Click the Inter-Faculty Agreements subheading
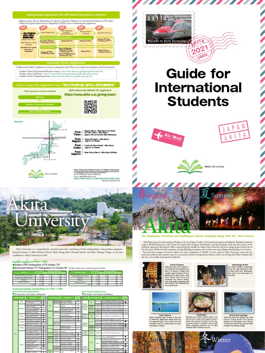The width and height of the screenshot is (265, 353). coord(94,292)
